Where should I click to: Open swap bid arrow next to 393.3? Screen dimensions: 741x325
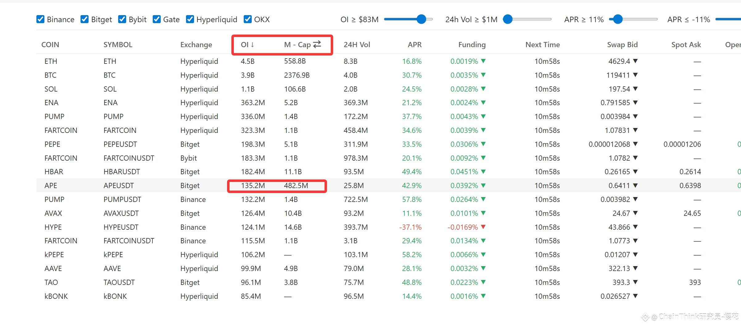pos(635,282)
